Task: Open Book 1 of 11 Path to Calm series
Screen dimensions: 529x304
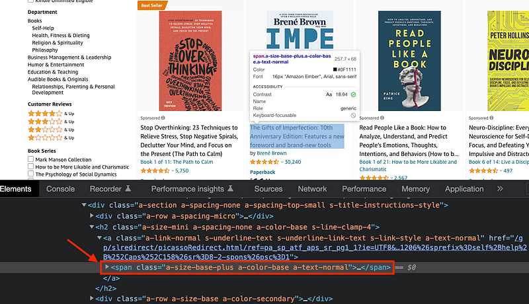Action: [x=177, y=162]
